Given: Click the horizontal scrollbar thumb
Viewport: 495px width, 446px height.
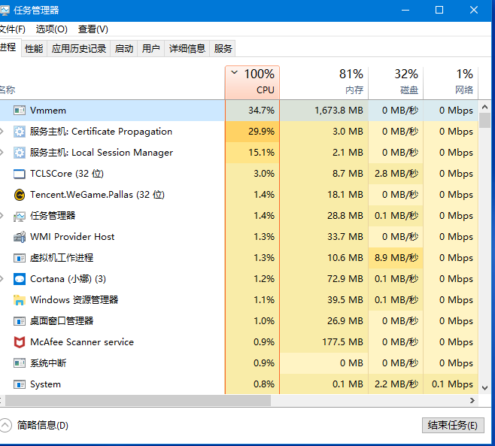Looking at the screenshot, I should [138, 401].
